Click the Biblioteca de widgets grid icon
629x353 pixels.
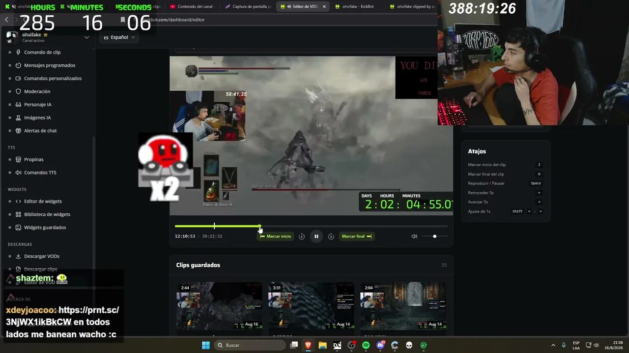[x=18, y=214]
